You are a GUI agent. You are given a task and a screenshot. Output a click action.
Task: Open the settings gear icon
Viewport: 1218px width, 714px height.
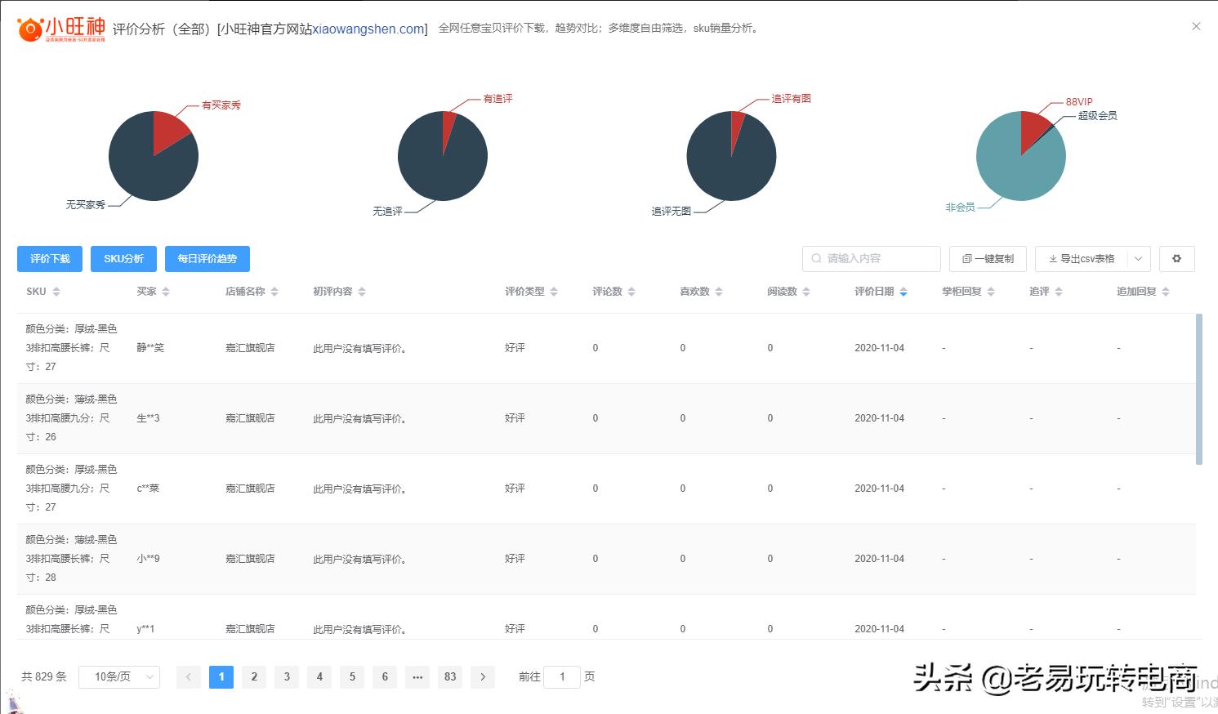[1176, 258]
